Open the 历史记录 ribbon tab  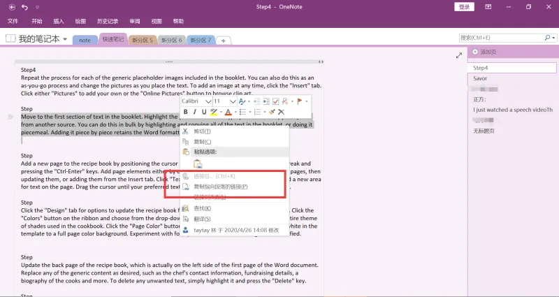pos(108,21)
